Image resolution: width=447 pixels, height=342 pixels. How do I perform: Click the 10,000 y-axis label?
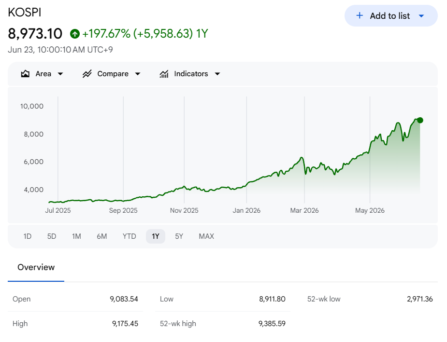point(31,107)
